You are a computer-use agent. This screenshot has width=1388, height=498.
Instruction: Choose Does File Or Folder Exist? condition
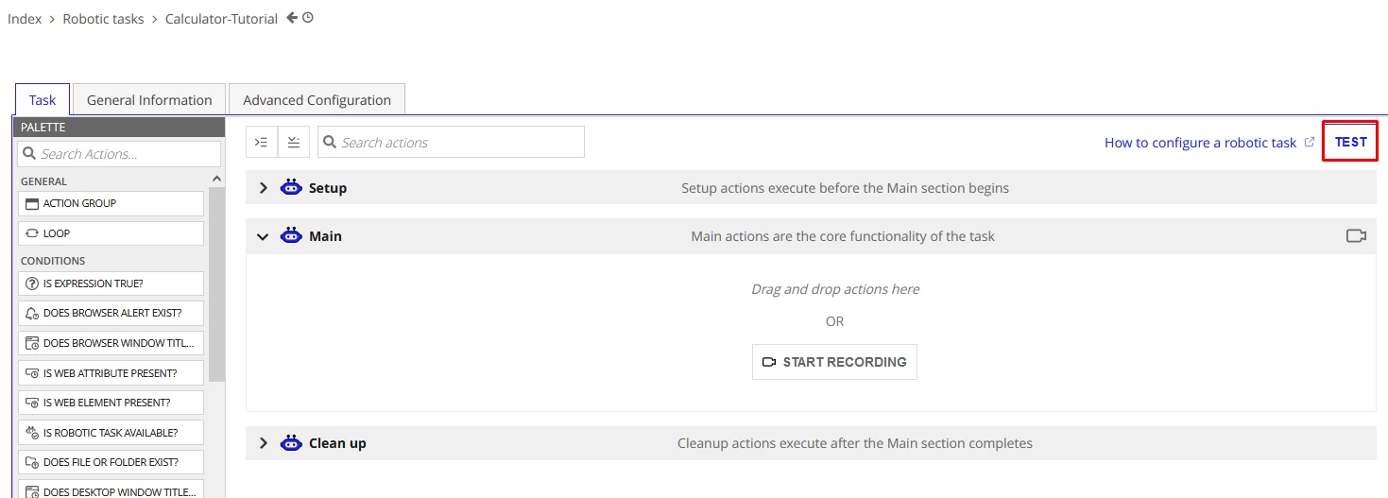(111, 462)
